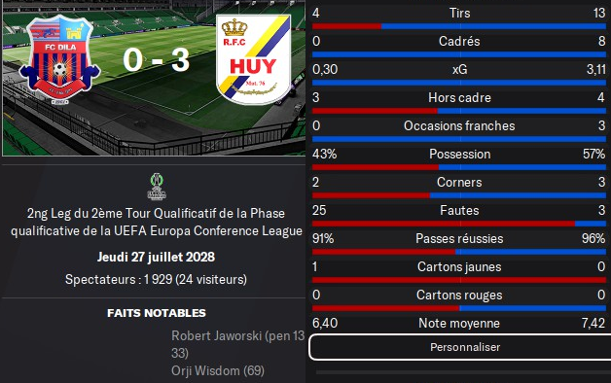Click the Fautes comparison bar
Image resolution: width=611 pixels, height=383 pixels.
click(x=459, y=224)
